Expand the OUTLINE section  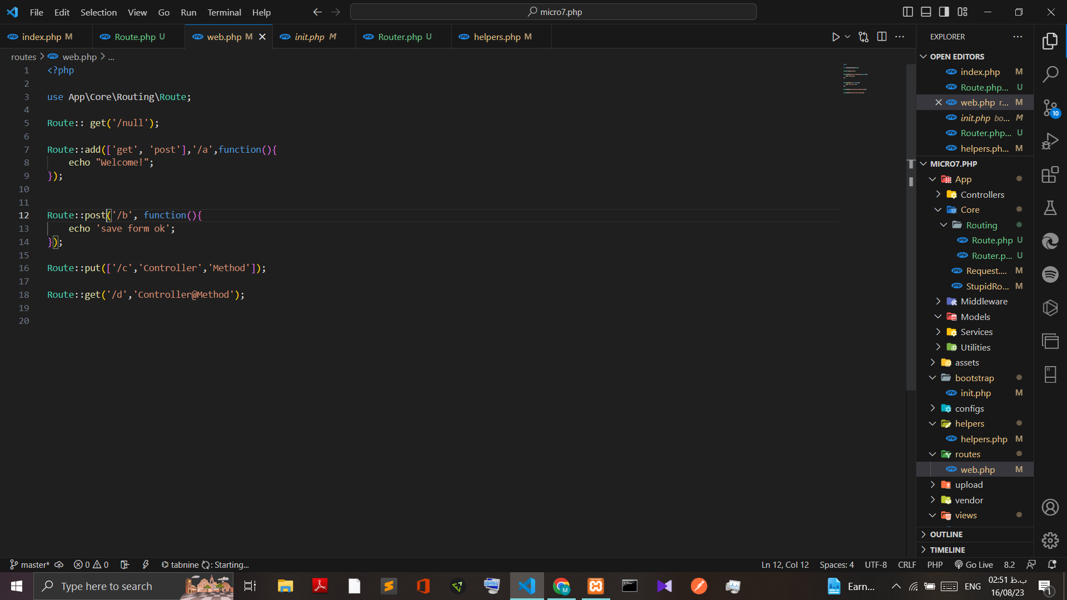975,534
